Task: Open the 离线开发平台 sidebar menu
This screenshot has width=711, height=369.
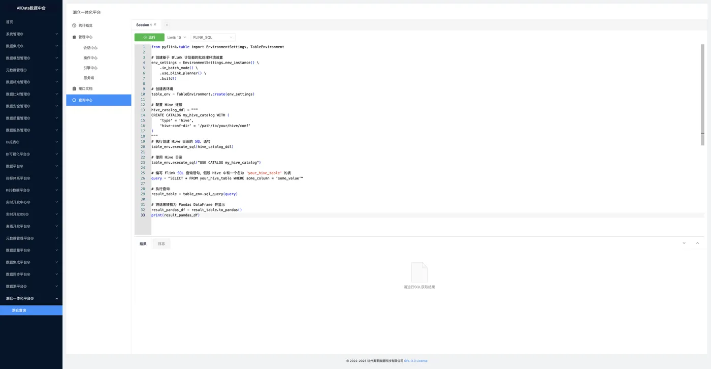Action: click(31, 226)
